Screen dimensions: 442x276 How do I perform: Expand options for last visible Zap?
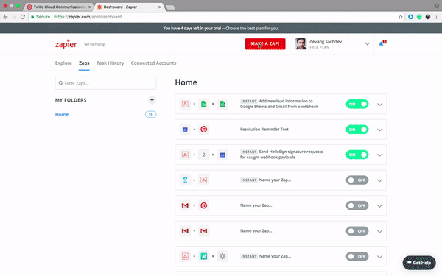(x=379, y=257)
